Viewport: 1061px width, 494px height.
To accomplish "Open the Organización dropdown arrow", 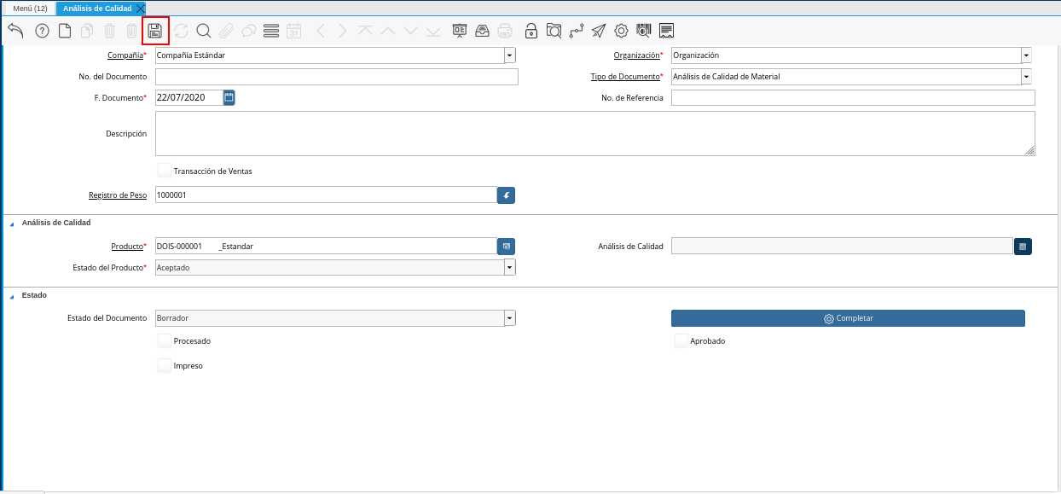I will click(x=1026, y=55).
